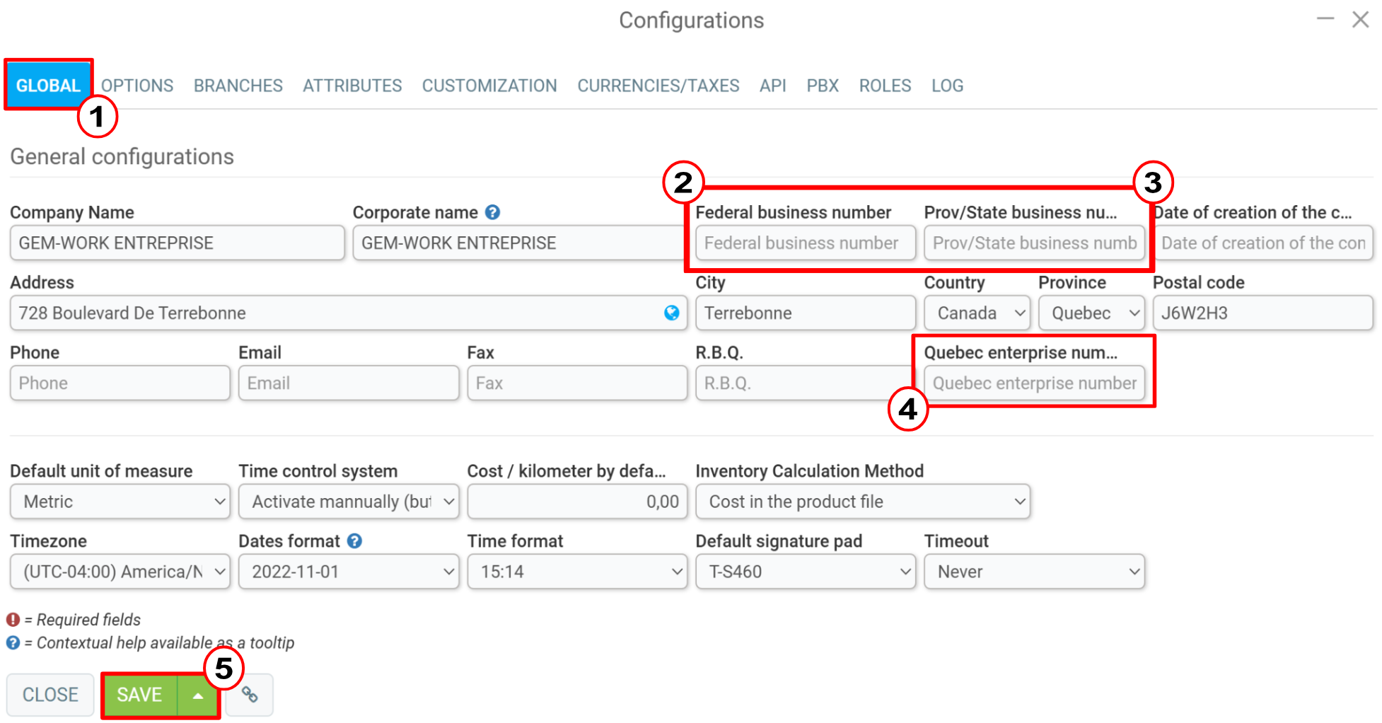Click the Dates format help icon

pyautogui.click(x=355, y=541)
